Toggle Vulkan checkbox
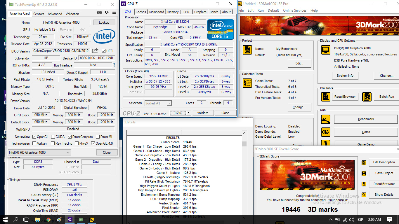 pos(34,143)
